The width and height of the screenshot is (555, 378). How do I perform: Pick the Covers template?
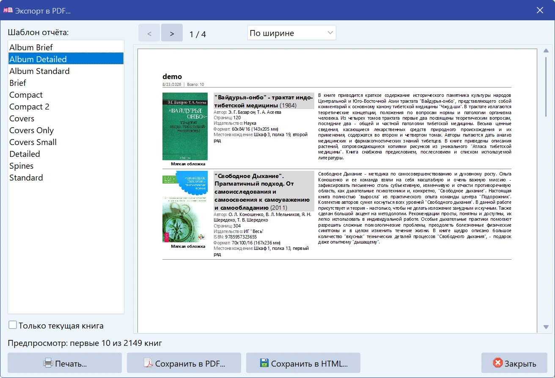pyautogui.click(x=66, y=118)
